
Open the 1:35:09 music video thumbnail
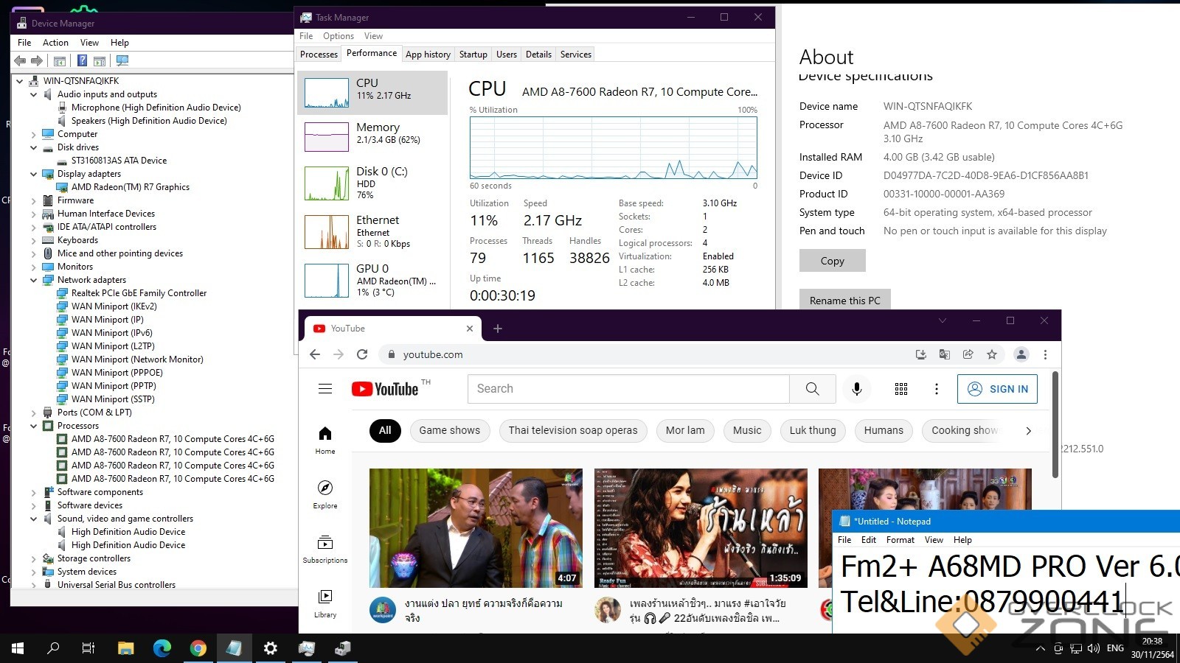(x=701, y=527)
